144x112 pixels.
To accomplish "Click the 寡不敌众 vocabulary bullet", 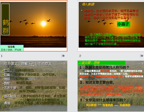I will (x=10, y=97).
